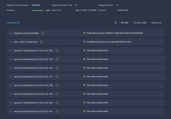171x119 pixels.
Task: Click the Duration value 2h 36m 23s
Action: pyautogui.click(x=123, y=10)
